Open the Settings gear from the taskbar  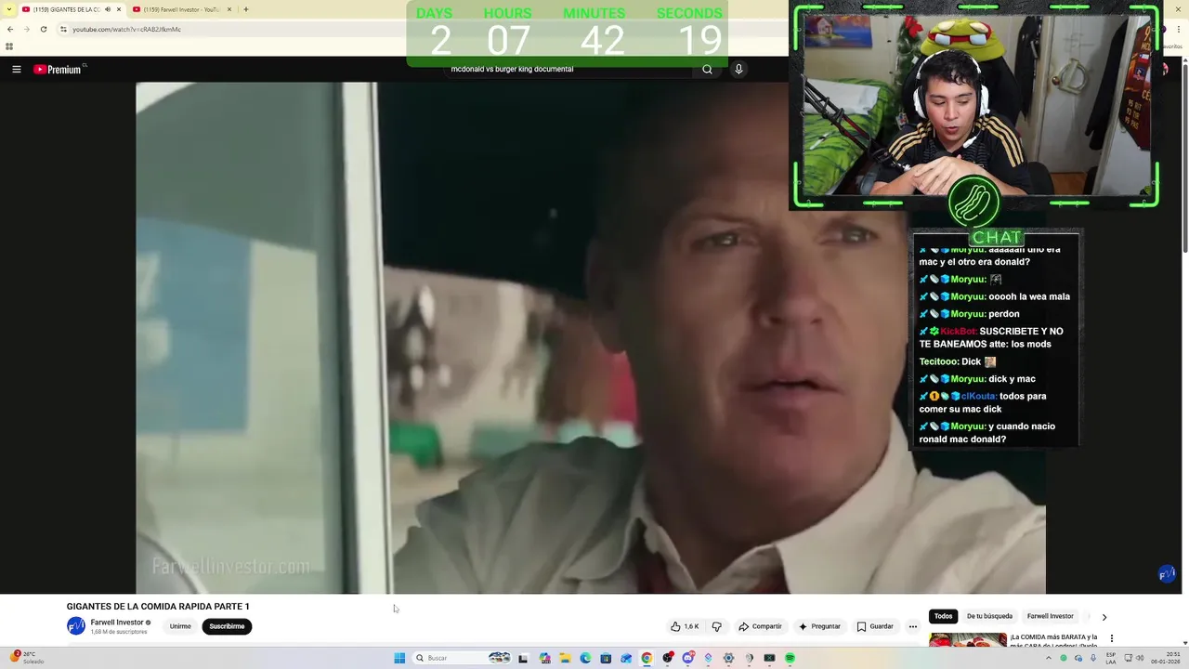pos(728,658)
